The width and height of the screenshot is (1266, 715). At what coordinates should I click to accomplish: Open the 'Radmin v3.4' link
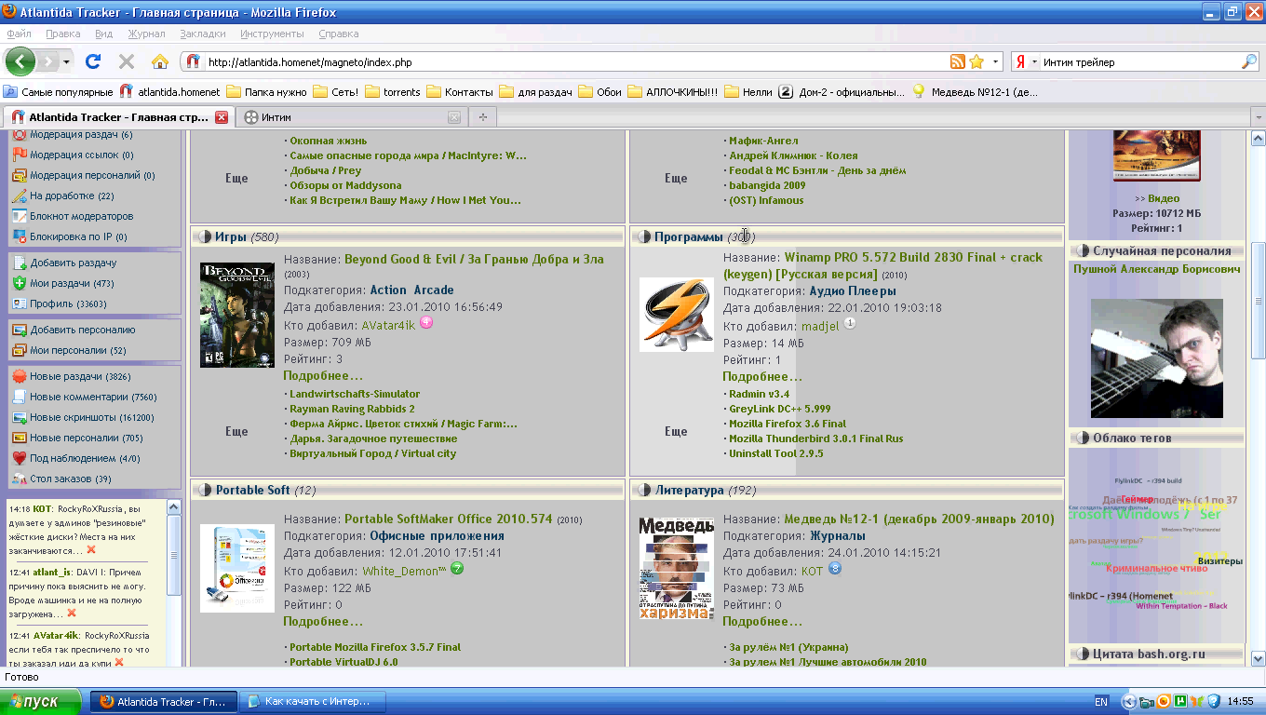759,394
